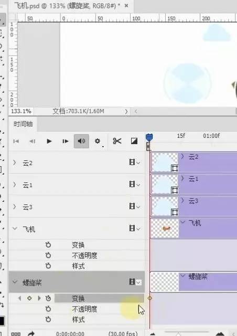
Task: Click the timeline zoom slider
Action: tap(178, 333)
